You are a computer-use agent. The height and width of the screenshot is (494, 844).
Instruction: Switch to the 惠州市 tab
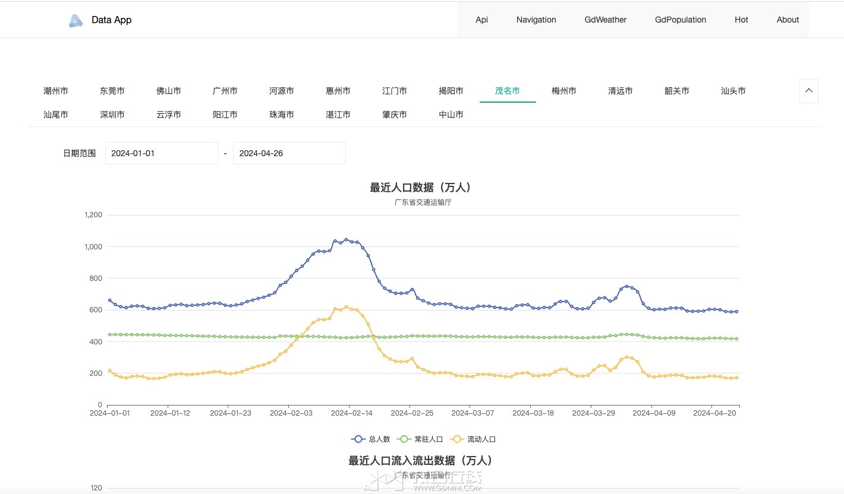click(338, 91)
